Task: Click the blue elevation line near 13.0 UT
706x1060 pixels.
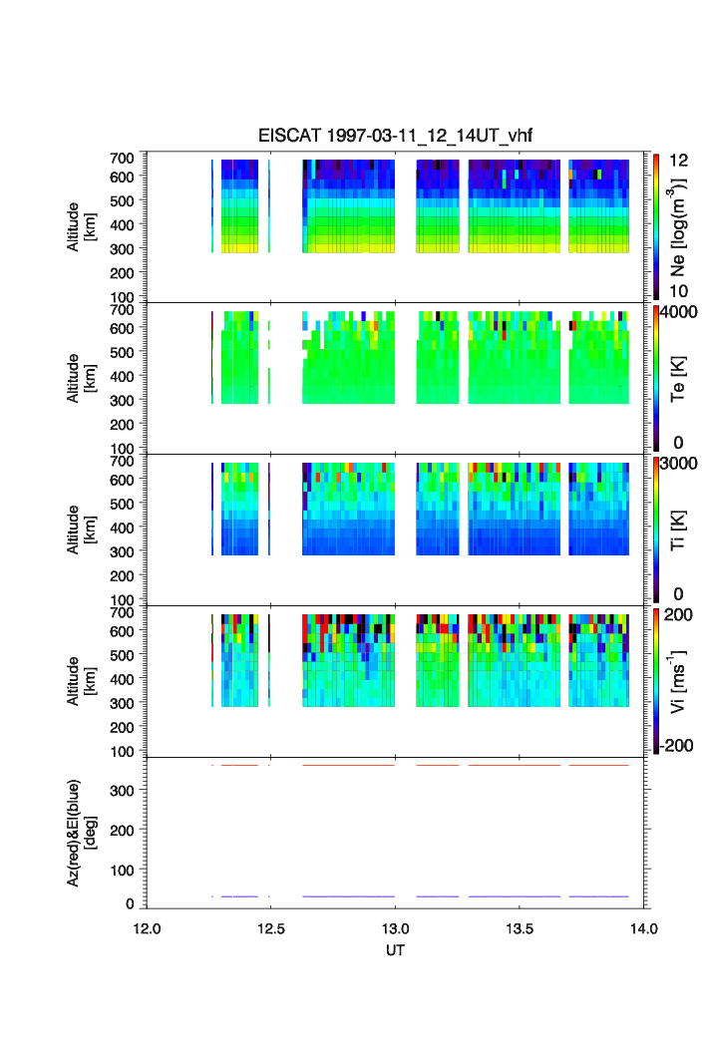Action: click(x=348, y=896)
